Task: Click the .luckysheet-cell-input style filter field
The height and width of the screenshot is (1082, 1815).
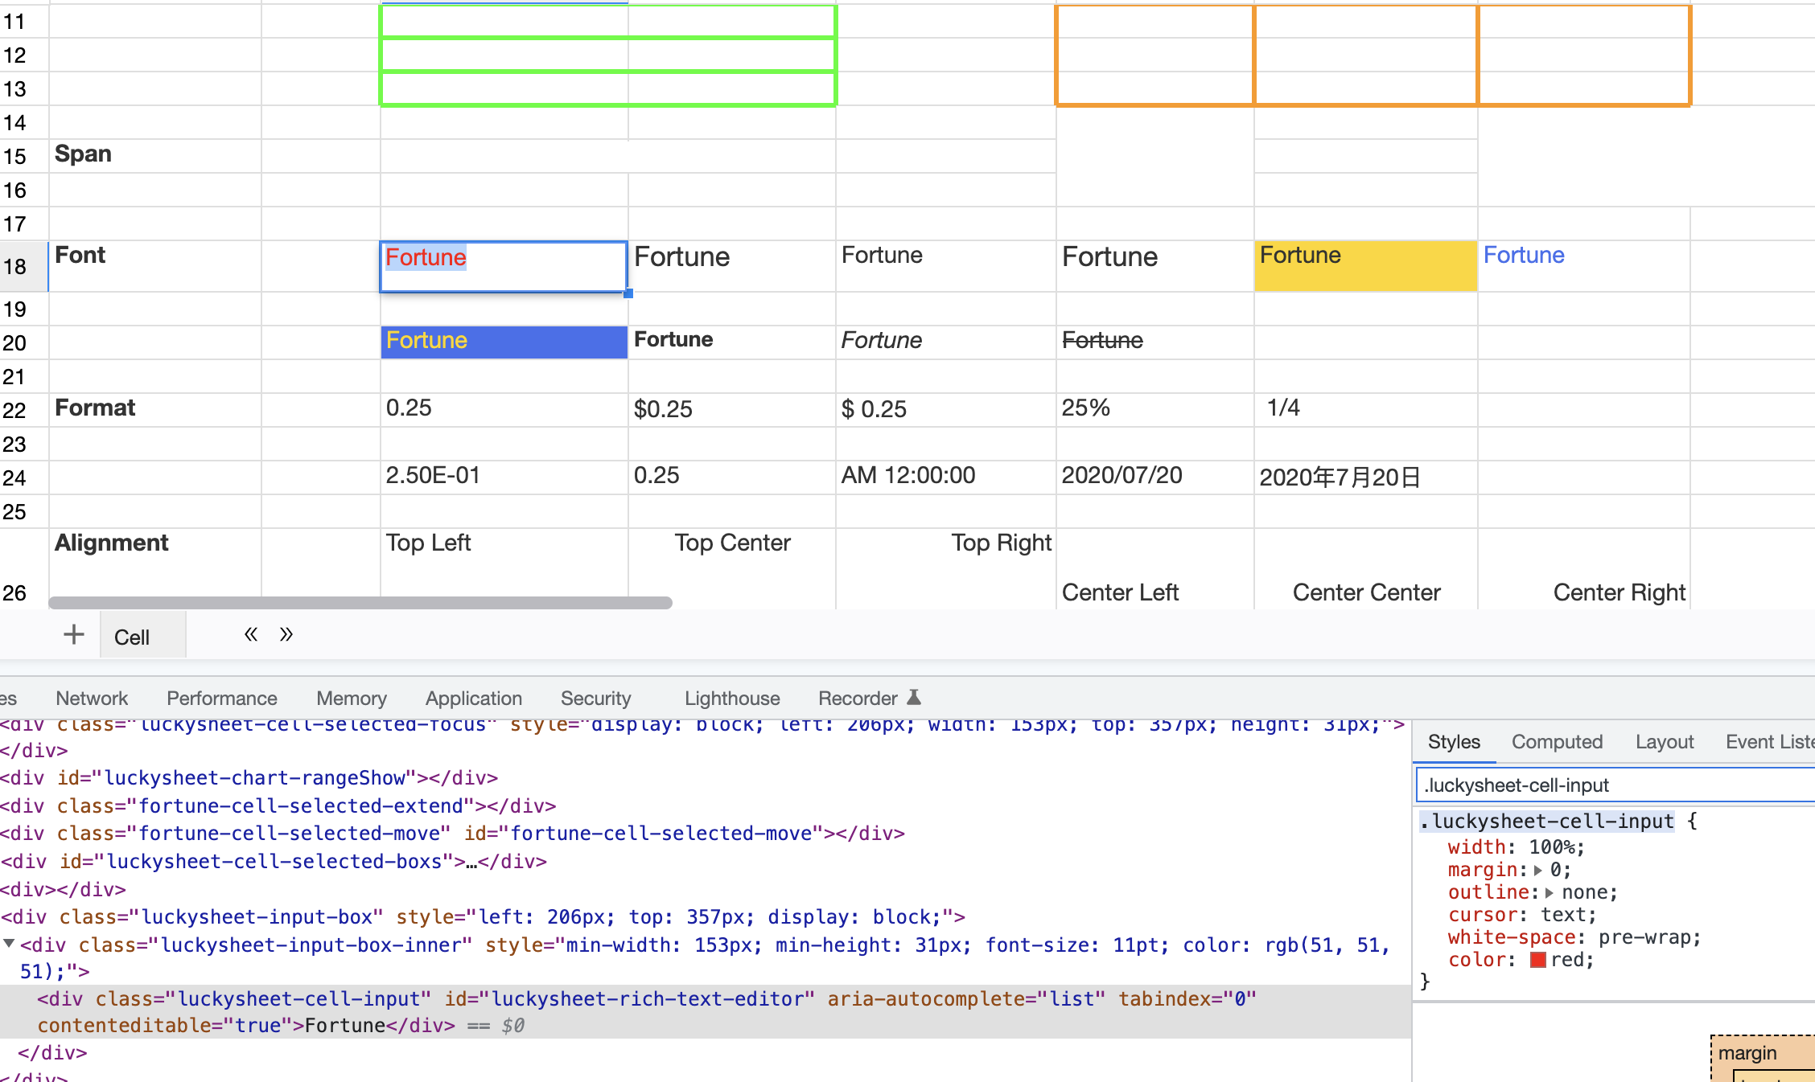Action: click(1517, 785)
